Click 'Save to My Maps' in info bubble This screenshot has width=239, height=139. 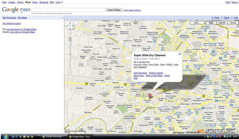click(154, 76)
